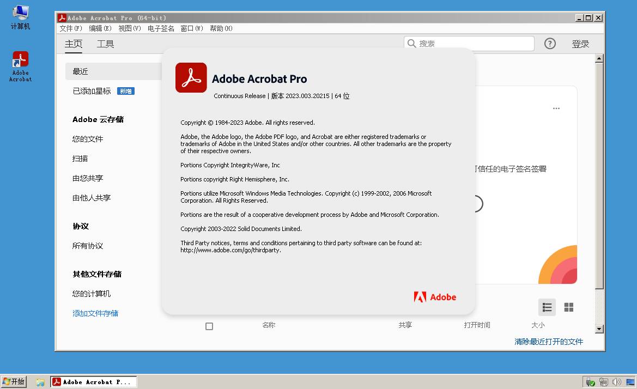Image resolution: width=637 pixels, height=389 pixels.
Task: Open the 开始 Start menu
Action: (14, 382)
